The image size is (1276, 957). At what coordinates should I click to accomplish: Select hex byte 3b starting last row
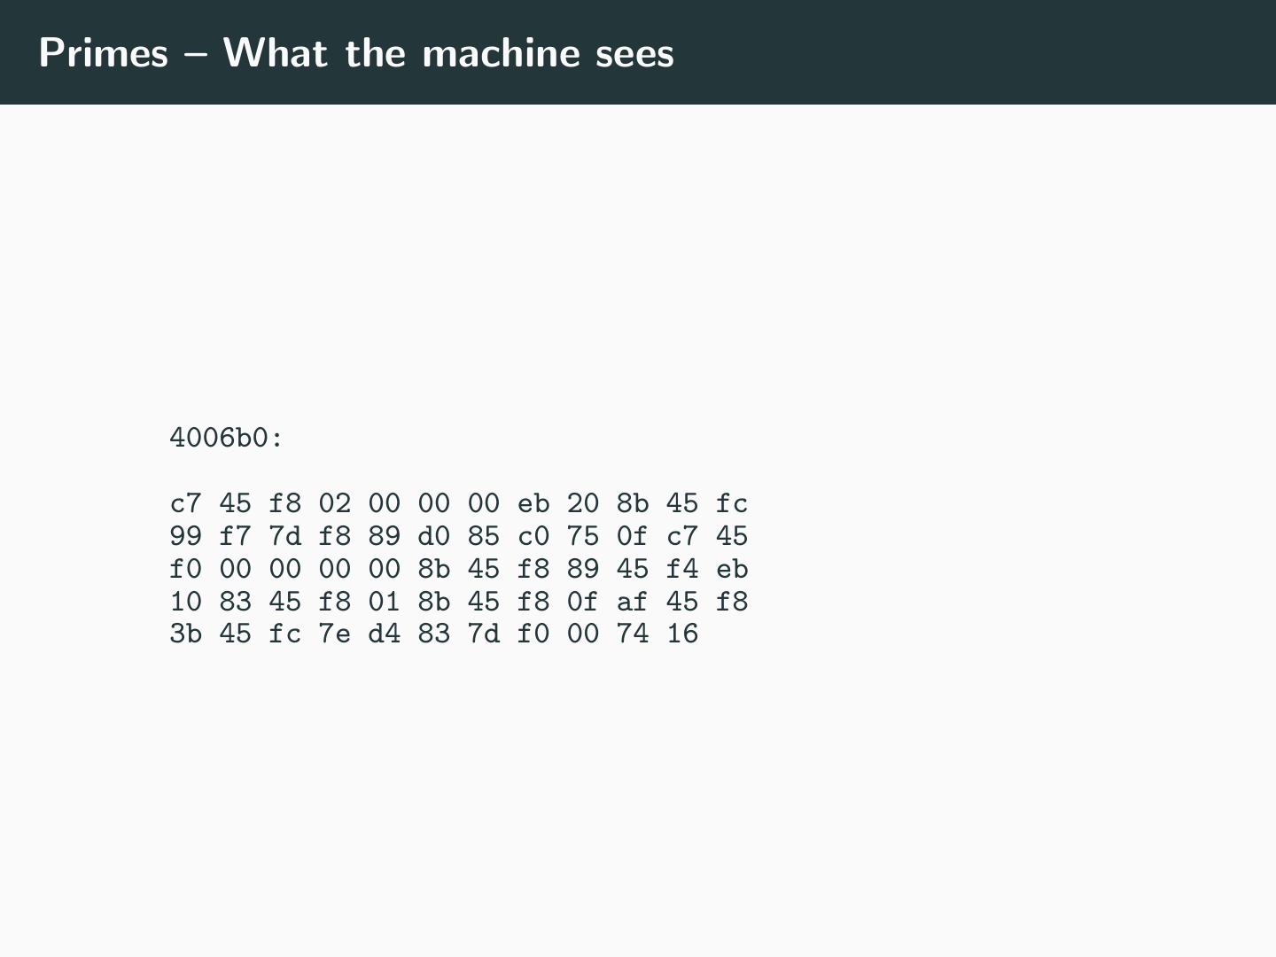[186, 634]
